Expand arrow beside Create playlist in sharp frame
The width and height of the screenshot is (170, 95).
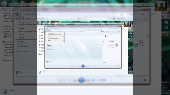click(63, 31)
